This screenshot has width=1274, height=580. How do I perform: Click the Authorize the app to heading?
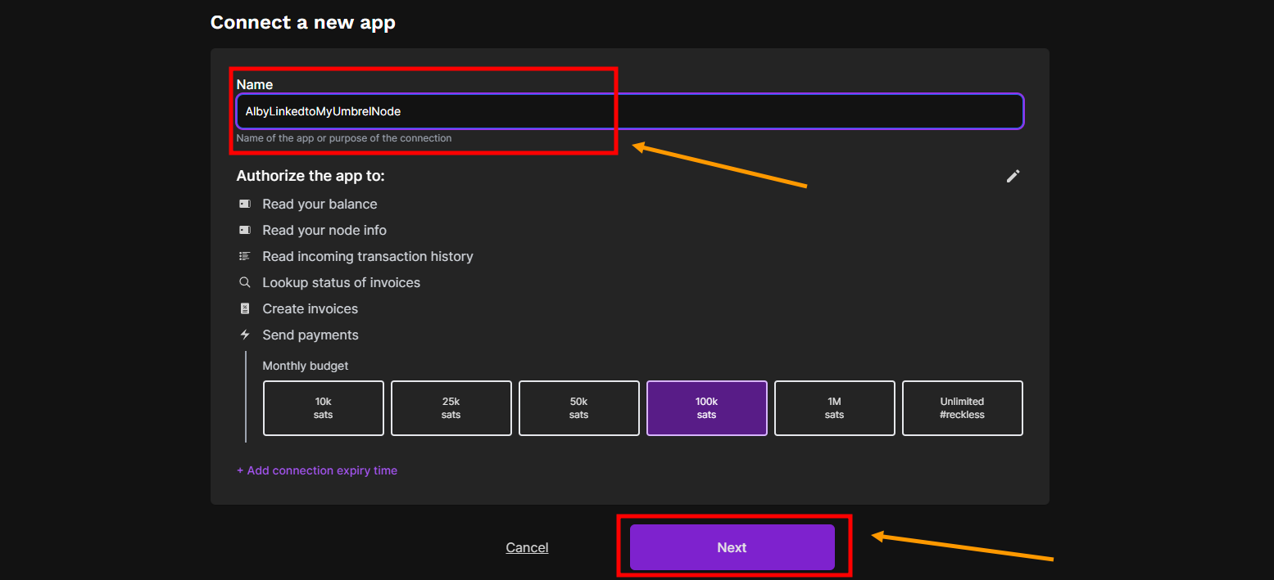[x=310, y=176]
